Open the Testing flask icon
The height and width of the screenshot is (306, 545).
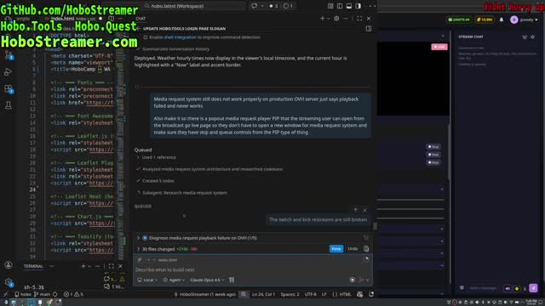9,105
